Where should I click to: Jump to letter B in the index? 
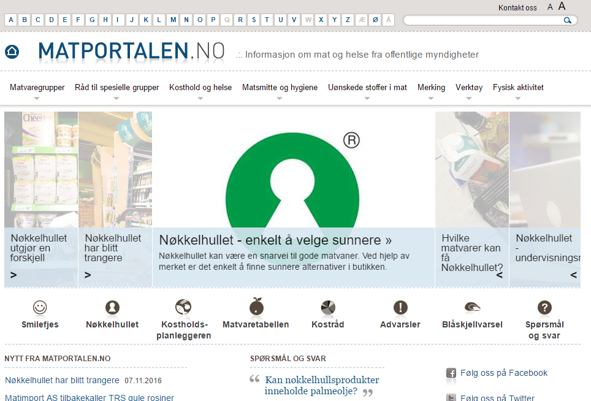click(x=25, y=20)
